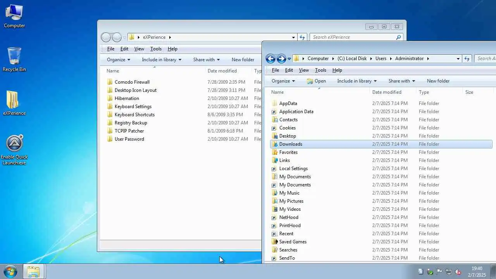Click New folder in Administrator window
496x279 pixels.
click(x=438, y=81)
